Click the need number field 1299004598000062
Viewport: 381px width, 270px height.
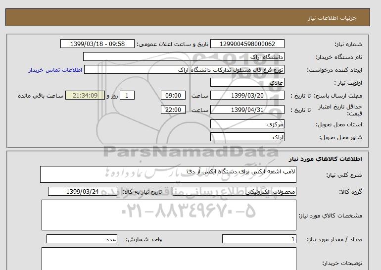[247, 44]
